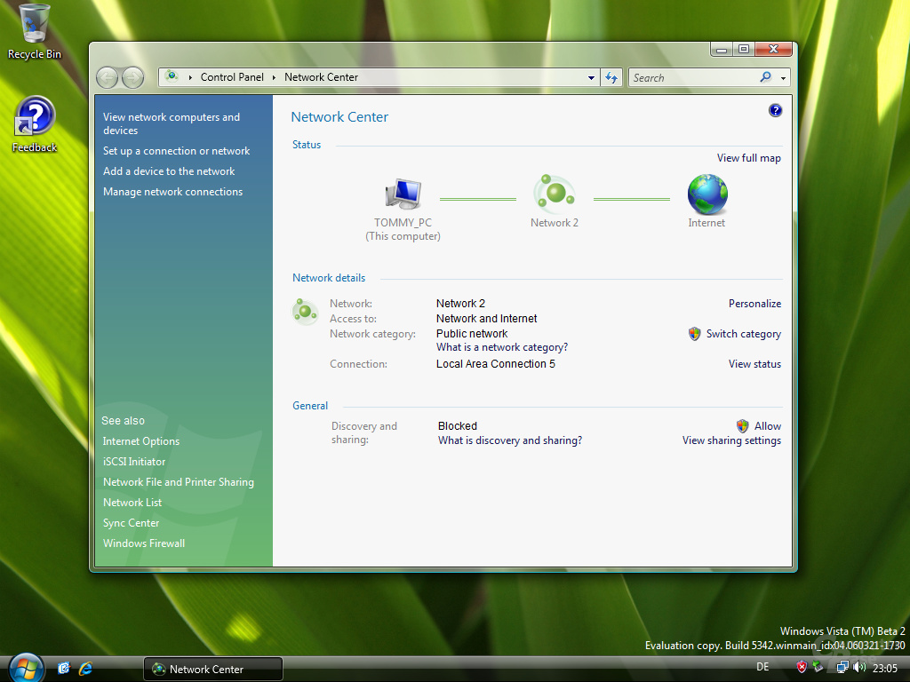Click the Back navigation arrow
The height and width of the screenshot is (682, 910).
tap(108, 77)
